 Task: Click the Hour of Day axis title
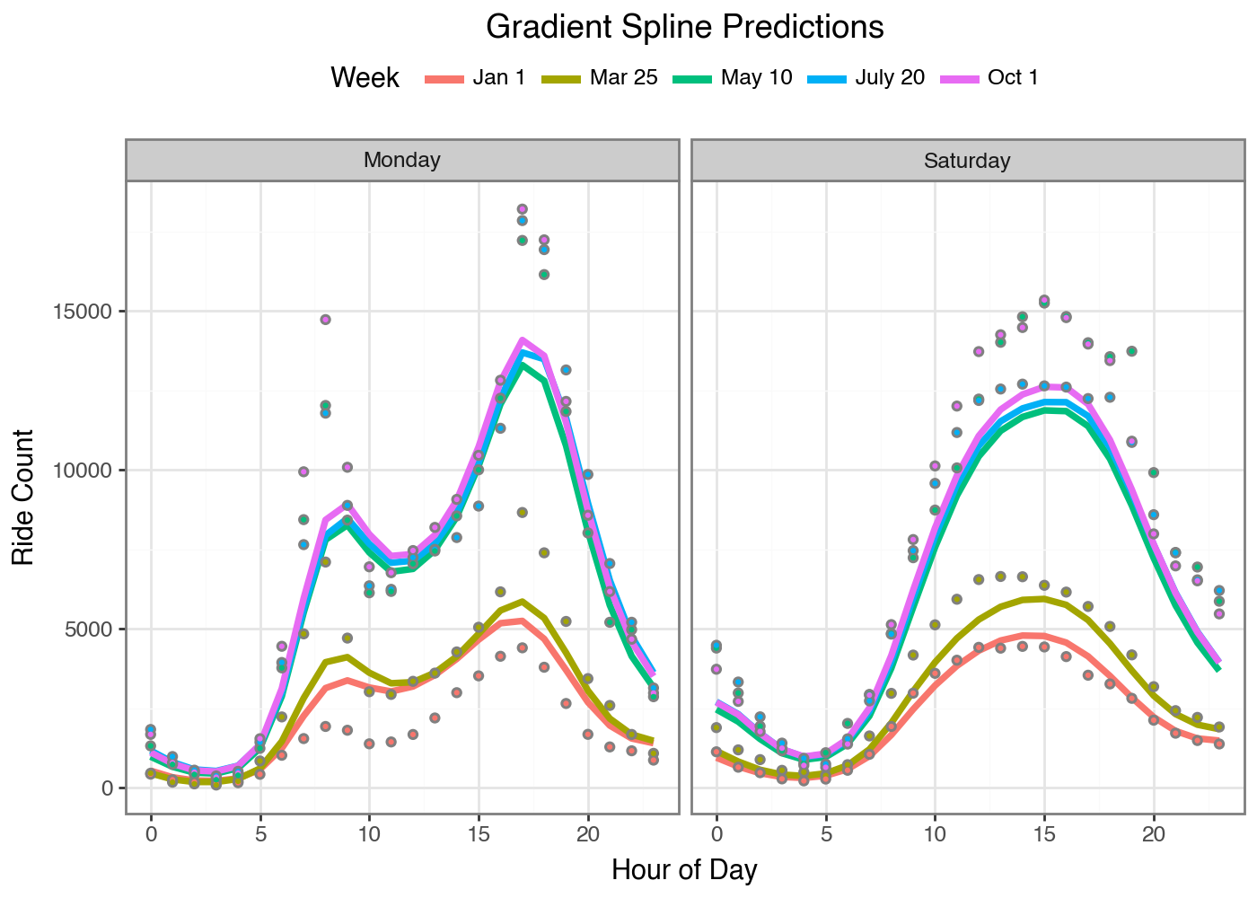[x=684, y=869]
